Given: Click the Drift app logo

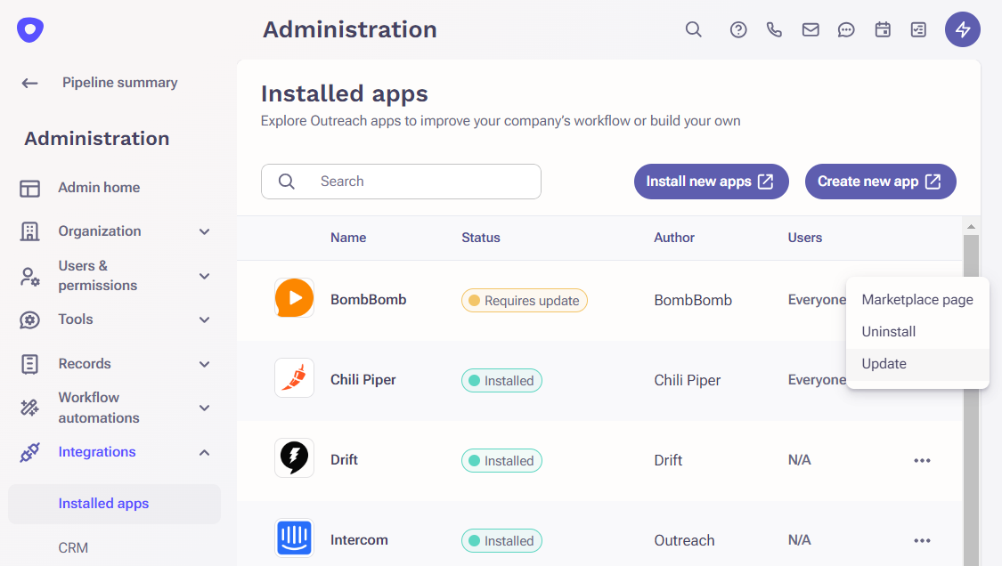Looking at the screenshot, I should pyautogui.click(x=294, y=457).
